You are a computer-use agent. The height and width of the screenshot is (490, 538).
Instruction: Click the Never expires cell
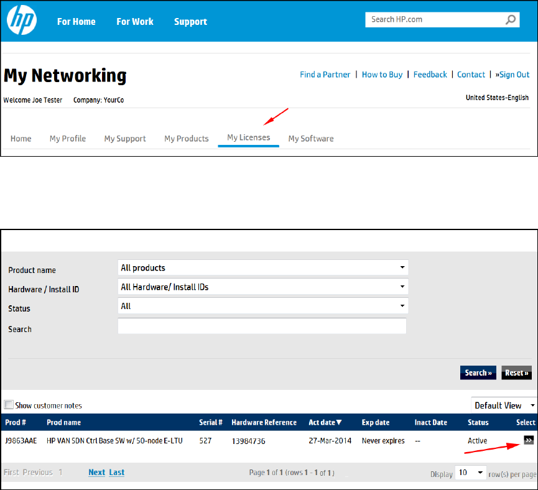coord(383,441)
